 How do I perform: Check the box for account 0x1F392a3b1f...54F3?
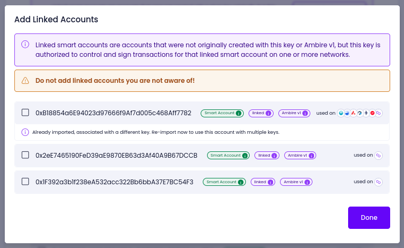point(25,182)
